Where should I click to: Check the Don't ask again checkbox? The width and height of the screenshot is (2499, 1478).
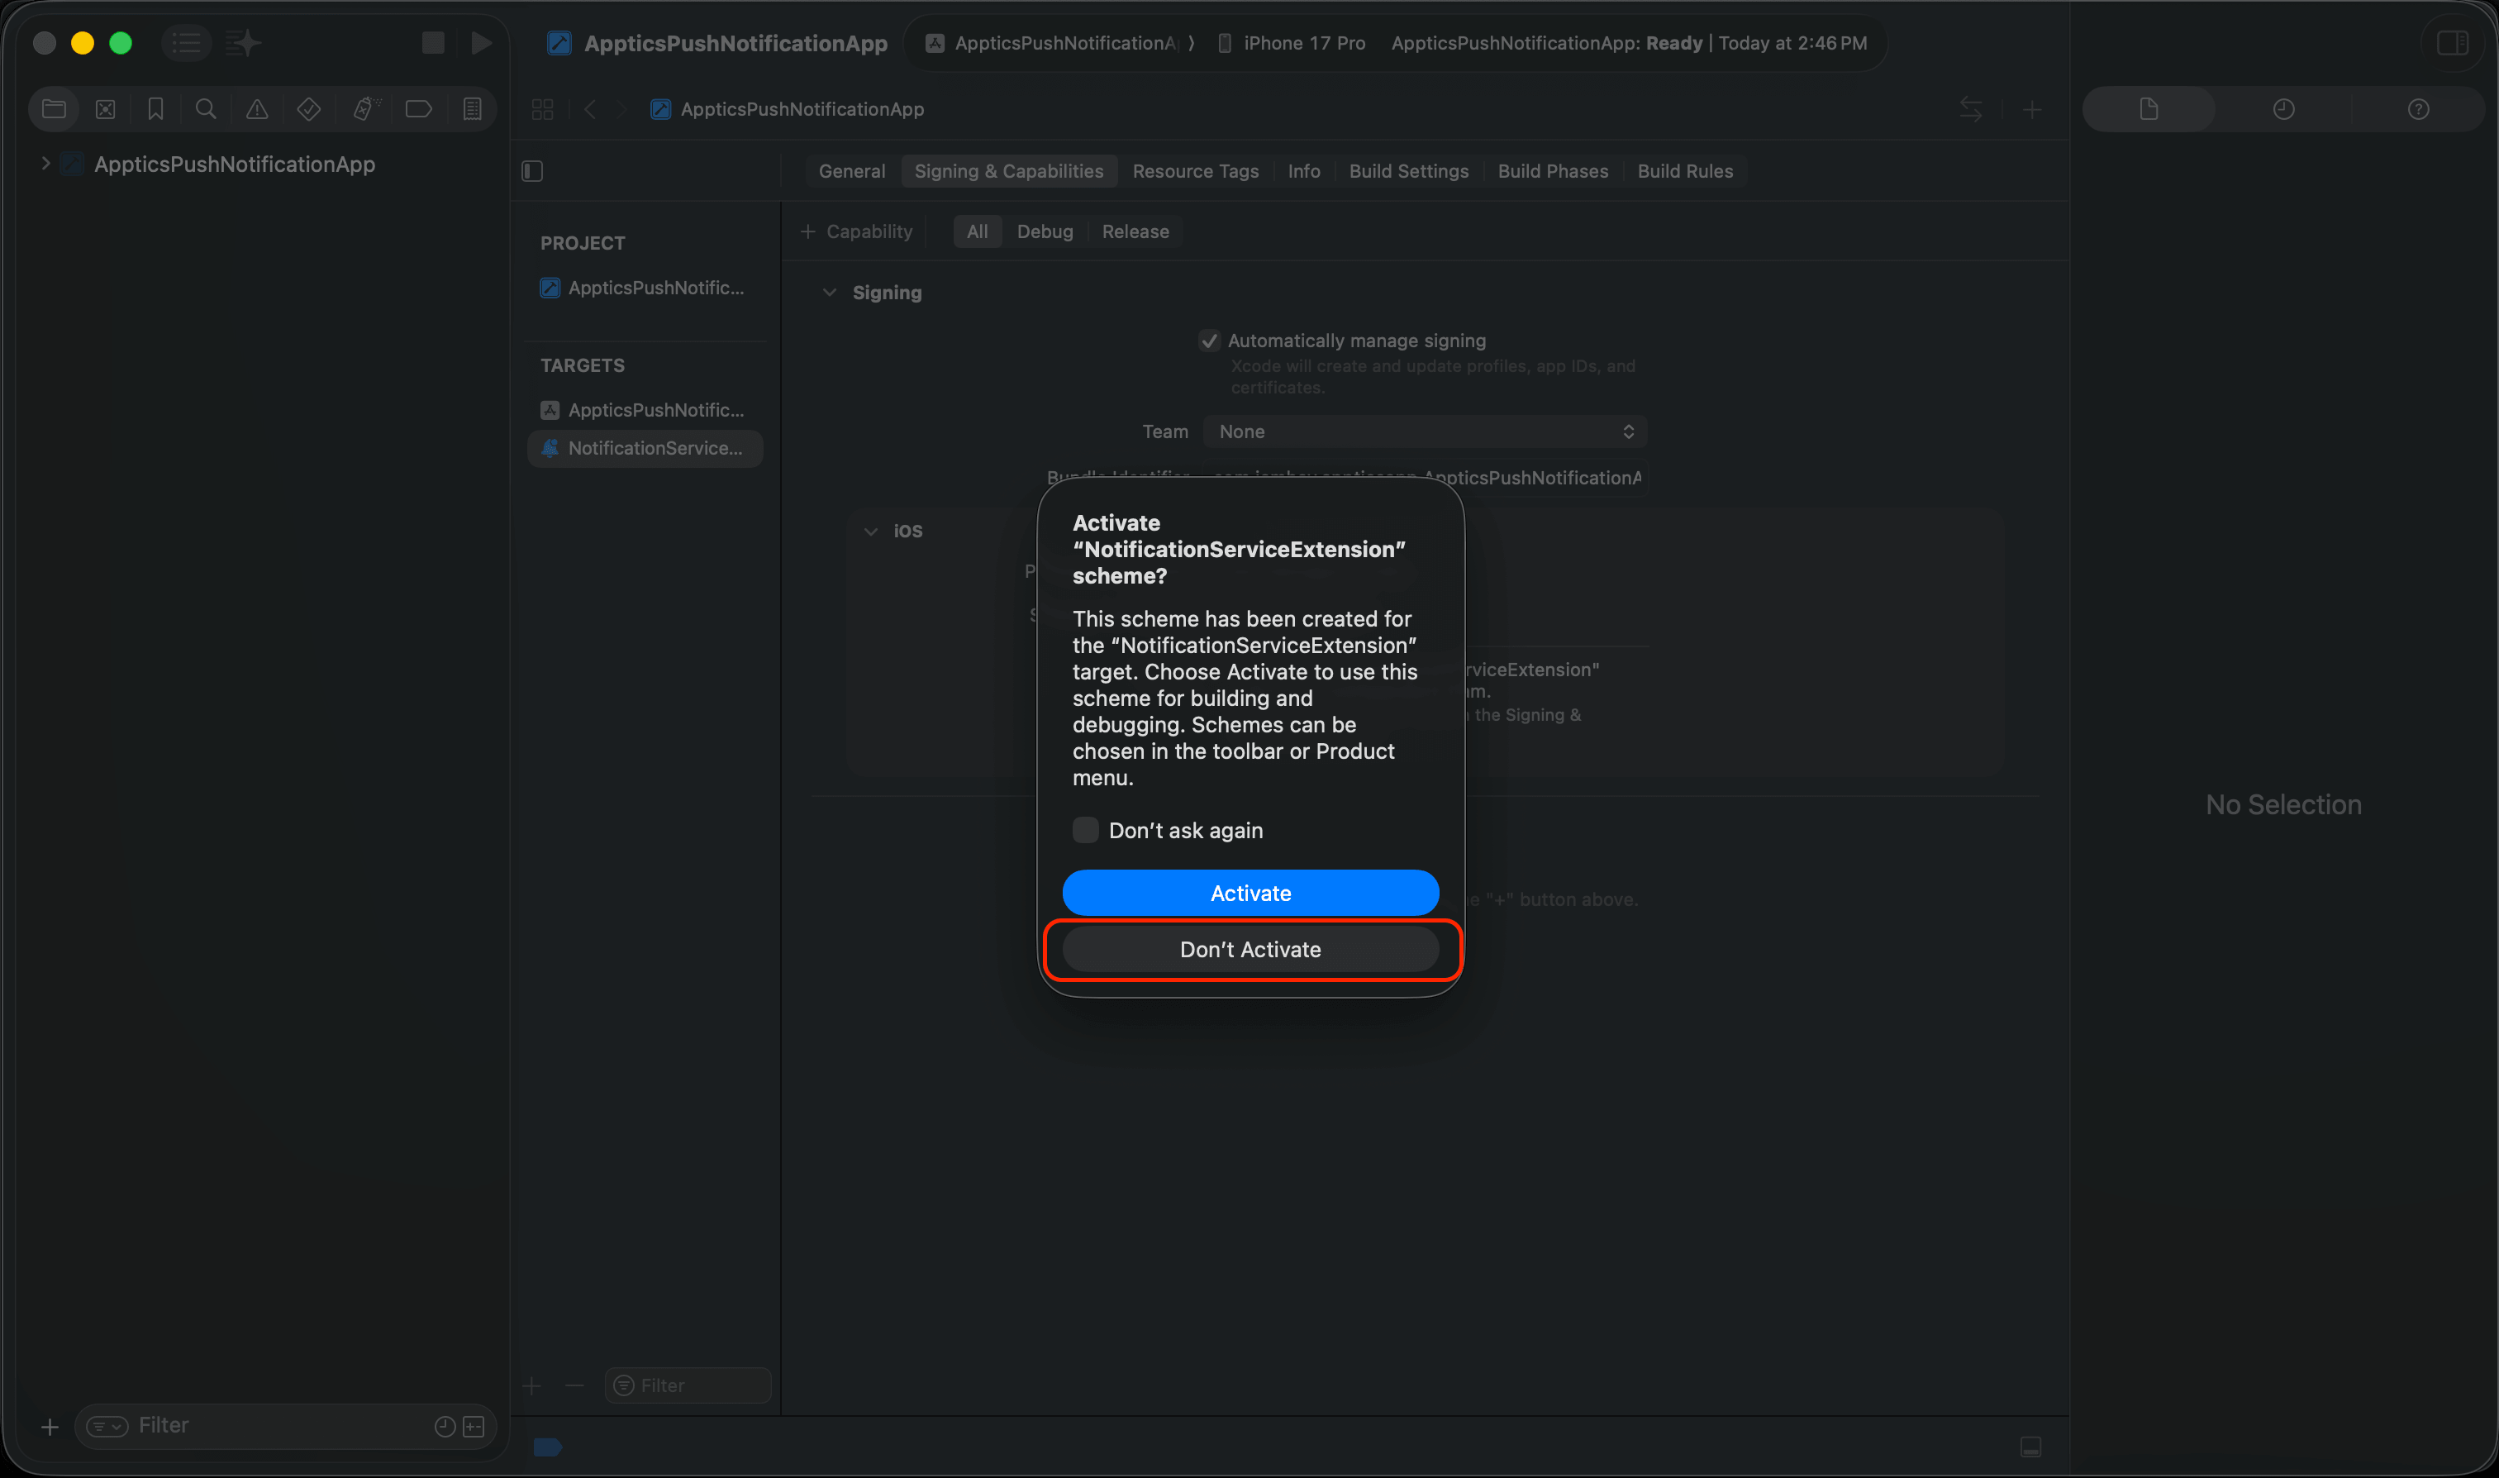1085,830
